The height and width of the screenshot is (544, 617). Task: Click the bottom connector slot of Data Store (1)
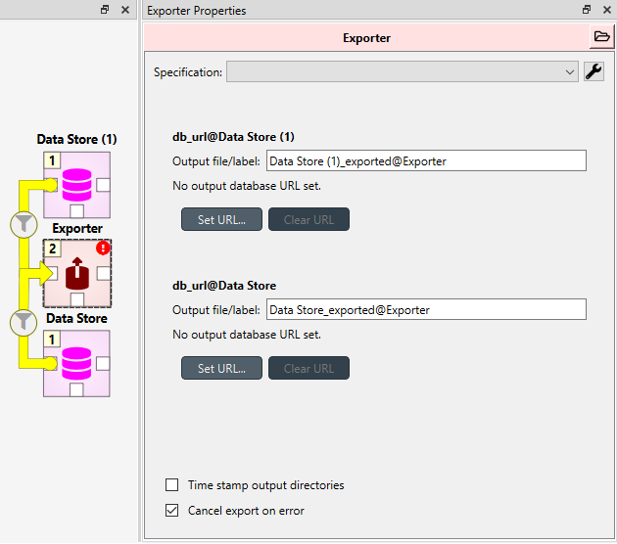(76, 211)
